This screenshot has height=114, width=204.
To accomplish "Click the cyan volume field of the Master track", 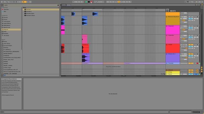I will 191,74.
